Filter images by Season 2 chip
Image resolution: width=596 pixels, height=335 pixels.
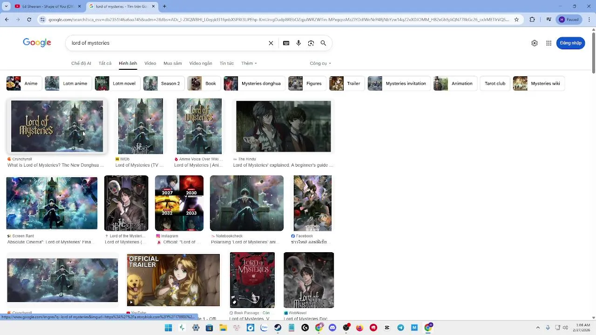[163, 83]
